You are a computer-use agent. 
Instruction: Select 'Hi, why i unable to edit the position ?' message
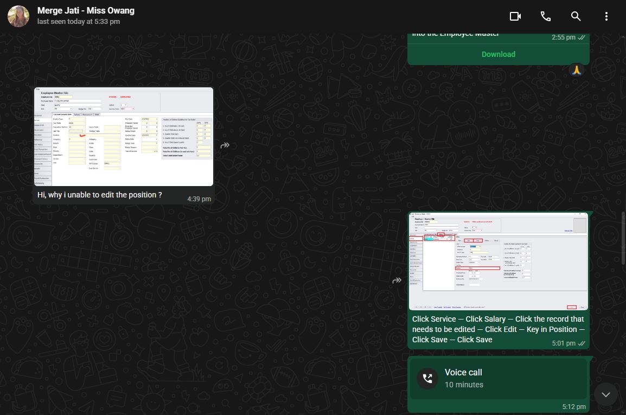pos(99,195)
